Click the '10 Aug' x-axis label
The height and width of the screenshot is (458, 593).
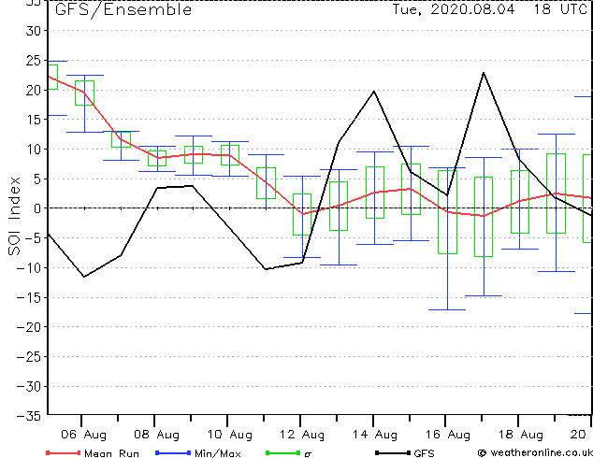pyautogui.click(x=229, y=435)
